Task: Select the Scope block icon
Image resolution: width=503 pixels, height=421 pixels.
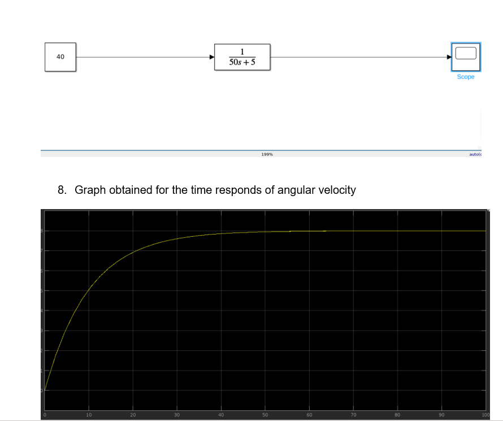Action: 465,57
